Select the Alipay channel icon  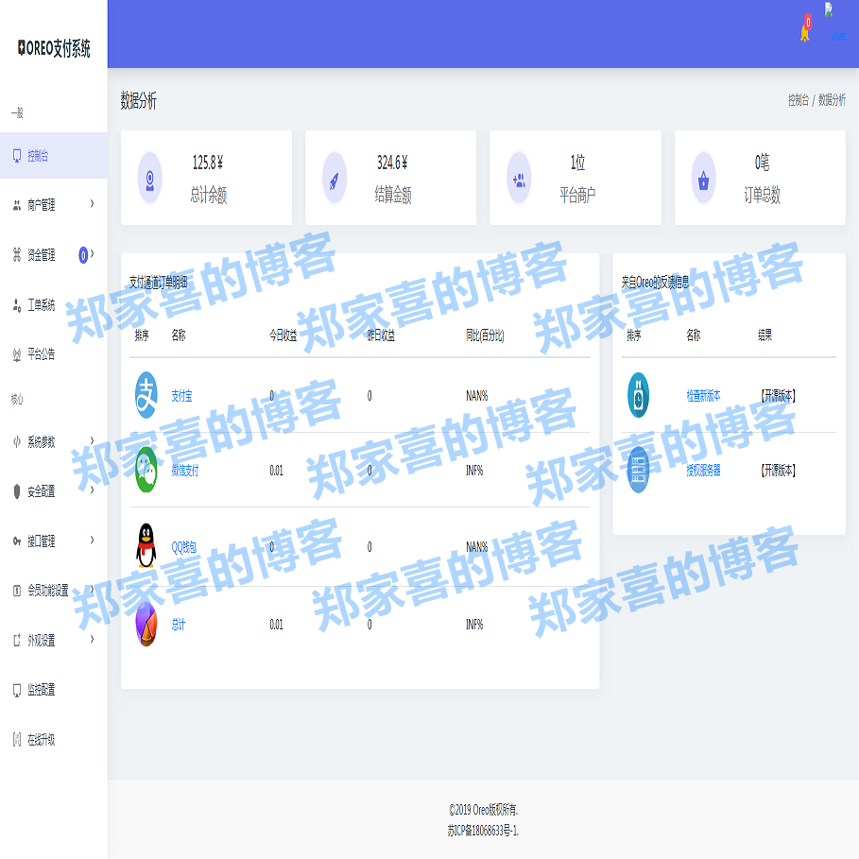[146, 396]
